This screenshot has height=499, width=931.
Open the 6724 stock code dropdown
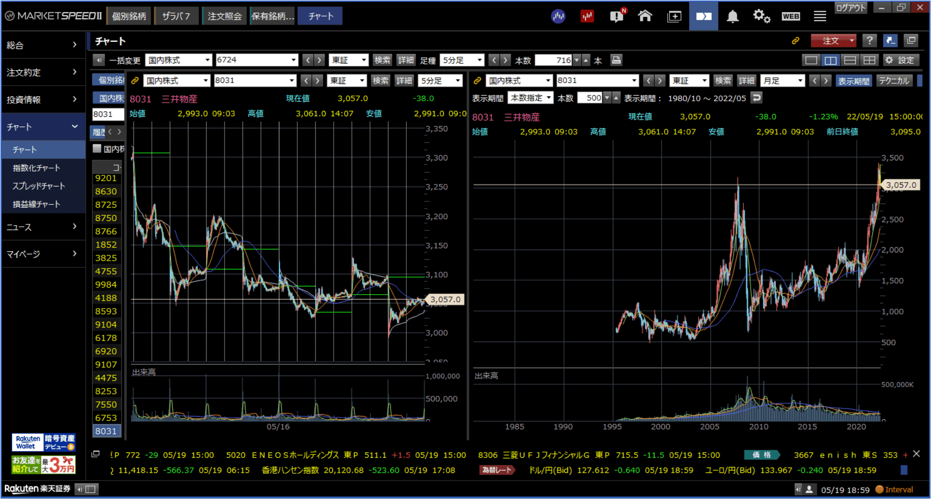[257, 60]
